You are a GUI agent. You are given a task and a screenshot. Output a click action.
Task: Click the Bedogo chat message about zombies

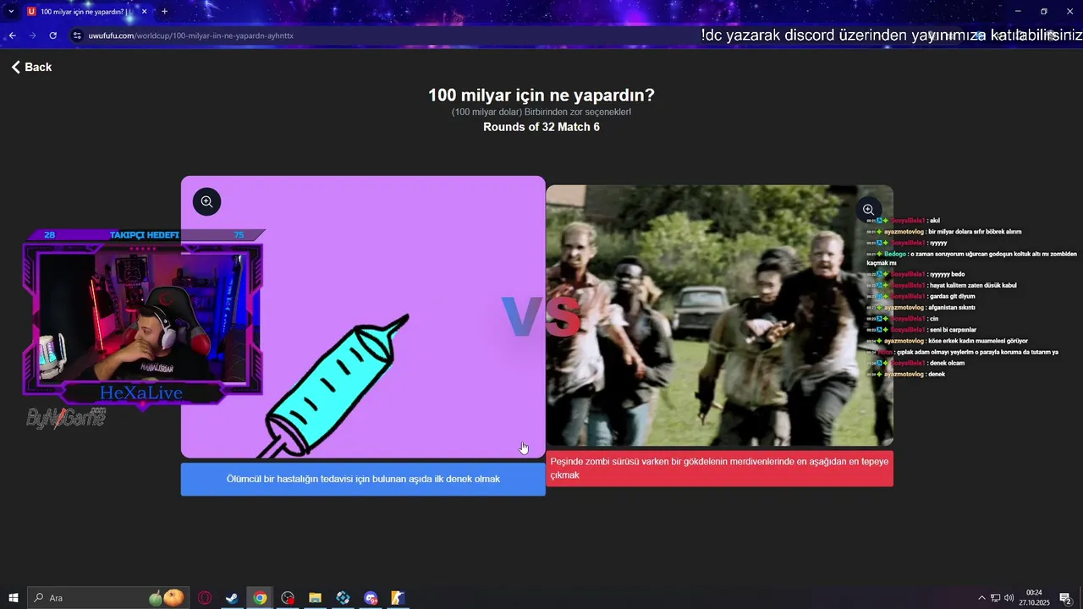point(971,258)
